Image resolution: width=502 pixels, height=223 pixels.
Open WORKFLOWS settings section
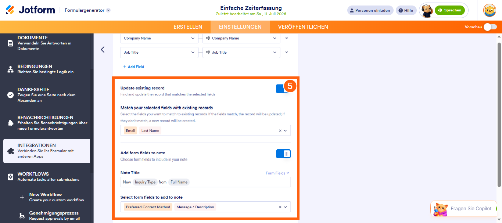tap(47, 177)
